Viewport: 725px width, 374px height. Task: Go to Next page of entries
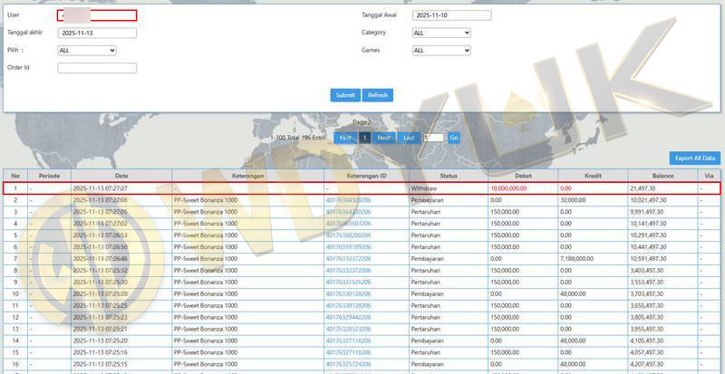(x=384, y=138)
